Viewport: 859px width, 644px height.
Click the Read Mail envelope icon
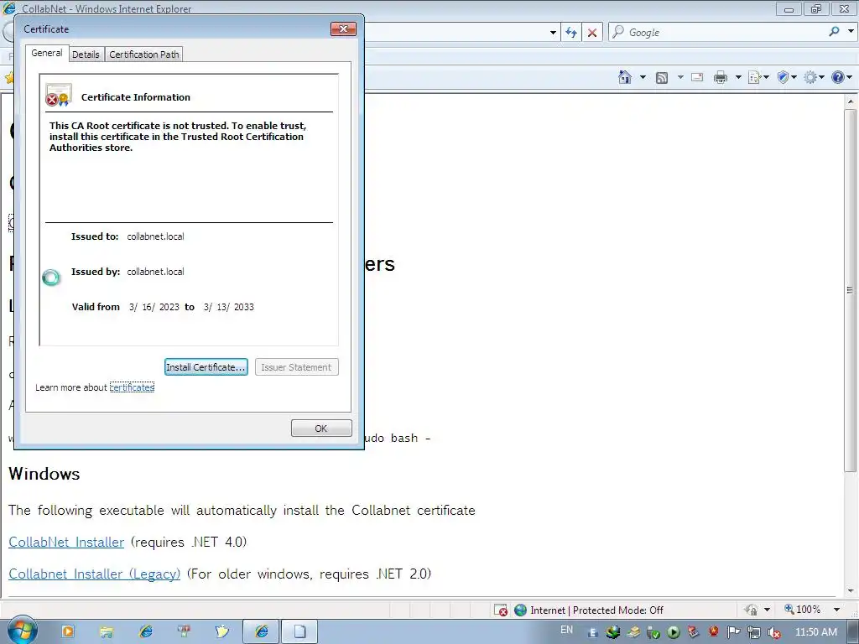tap(697, 77)
